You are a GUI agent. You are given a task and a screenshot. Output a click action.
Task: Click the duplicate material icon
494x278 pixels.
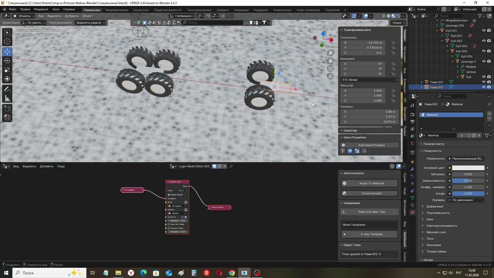coord(474,136)
